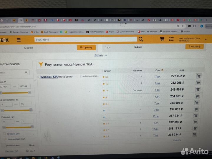This screenshot has width=212, height=159.
Task: Open the hamburger main menu
Action: click(19, 40)
